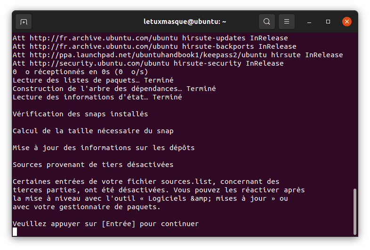Minimize the terminal window
This screenshot has height=250, width=370.
[310, 22]
